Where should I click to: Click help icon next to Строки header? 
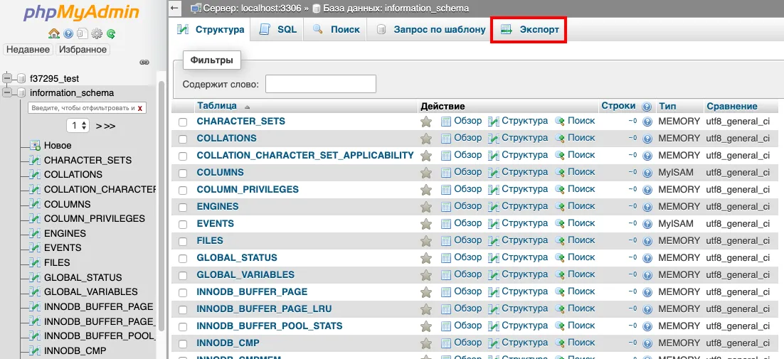pos(647,107)
